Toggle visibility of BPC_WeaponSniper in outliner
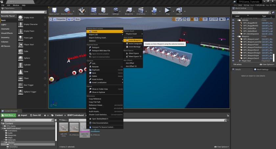Image resolution: width=276 pixels, height=149 pixels. click(x=233, y=55)
